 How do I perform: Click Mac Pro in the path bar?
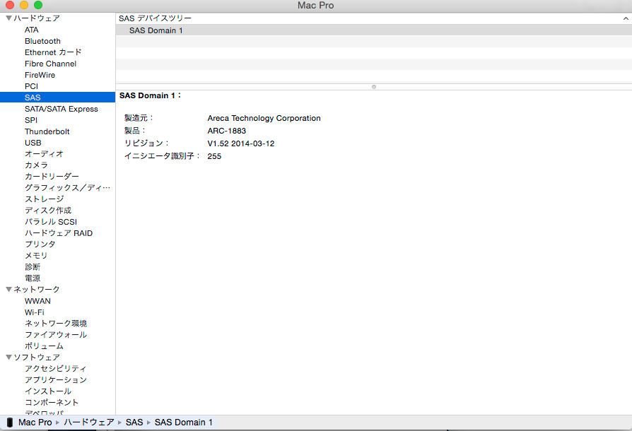coord(35,422)
